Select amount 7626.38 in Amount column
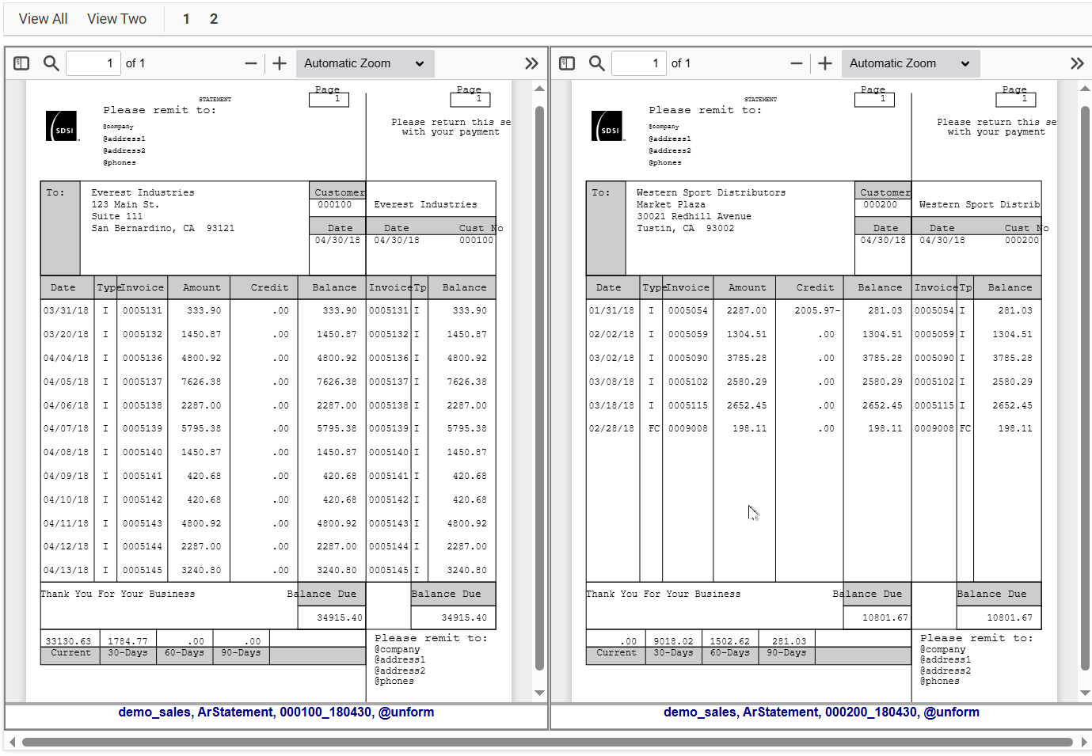 click(201, 382)
